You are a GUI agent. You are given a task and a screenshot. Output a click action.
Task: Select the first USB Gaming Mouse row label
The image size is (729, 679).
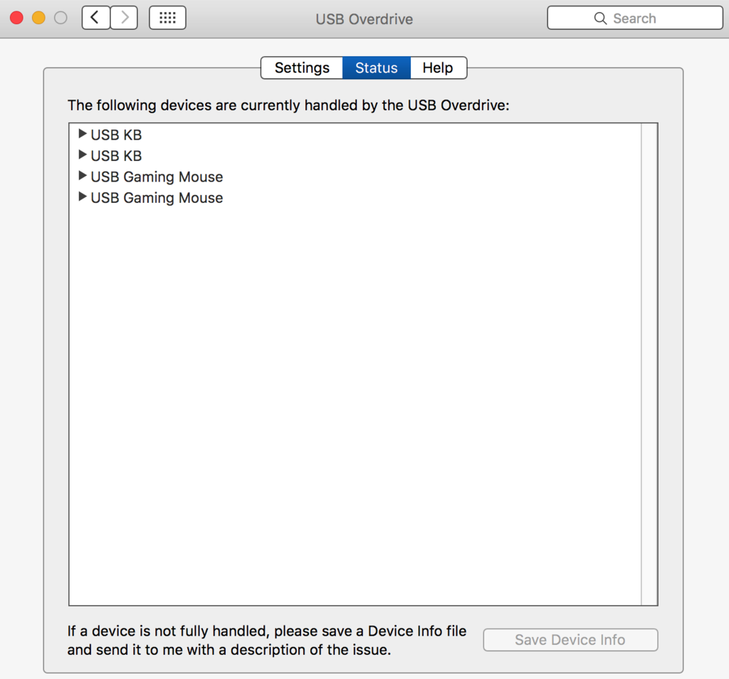[157, 177]
